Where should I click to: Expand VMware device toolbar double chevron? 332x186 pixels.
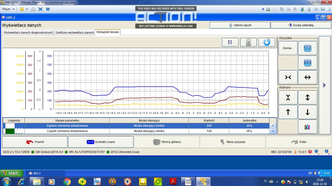point(263,9)
